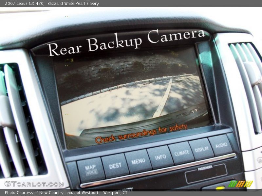Click 'Blizzard White Pearl / Ivory' color text

(73, 3)
